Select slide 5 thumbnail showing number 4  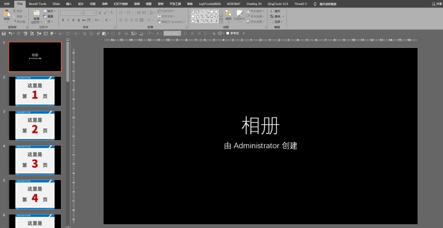coord(34,194)
